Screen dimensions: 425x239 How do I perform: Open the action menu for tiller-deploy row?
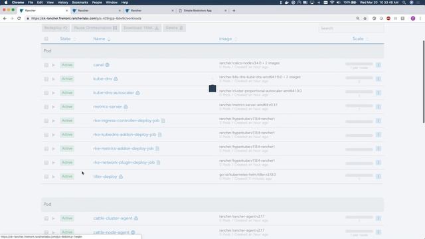tap(379, 177)
